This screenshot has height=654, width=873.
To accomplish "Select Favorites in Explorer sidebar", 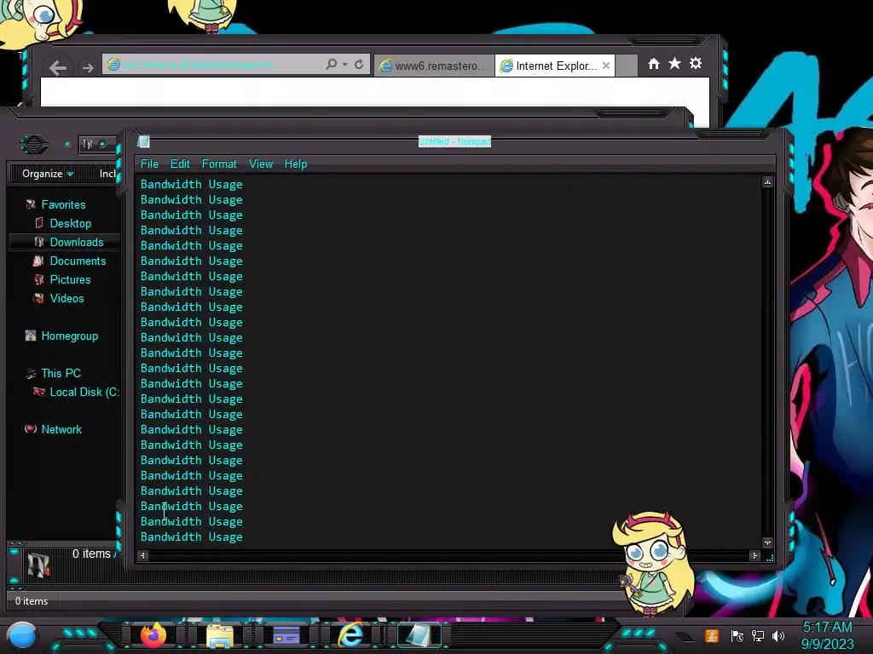I will tap(63, 204).
